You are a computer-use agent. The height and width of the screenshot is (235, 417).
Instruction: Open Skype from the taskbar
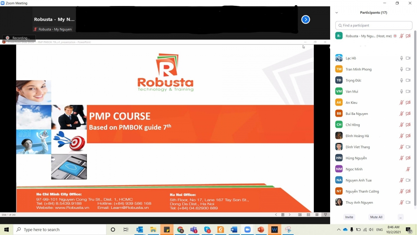coord(207,229)
